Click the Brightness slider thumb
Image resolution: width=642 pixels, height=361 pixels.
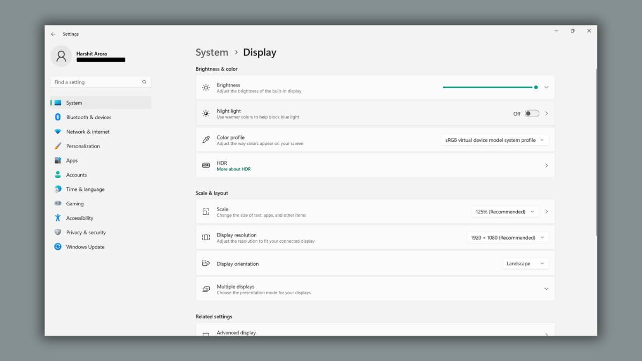[x=536, y=87]
